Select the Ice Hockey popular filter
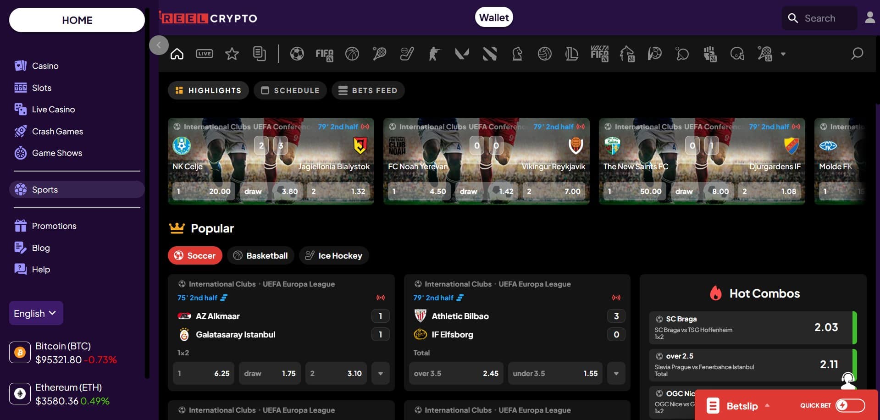 (x=334, y=255)
